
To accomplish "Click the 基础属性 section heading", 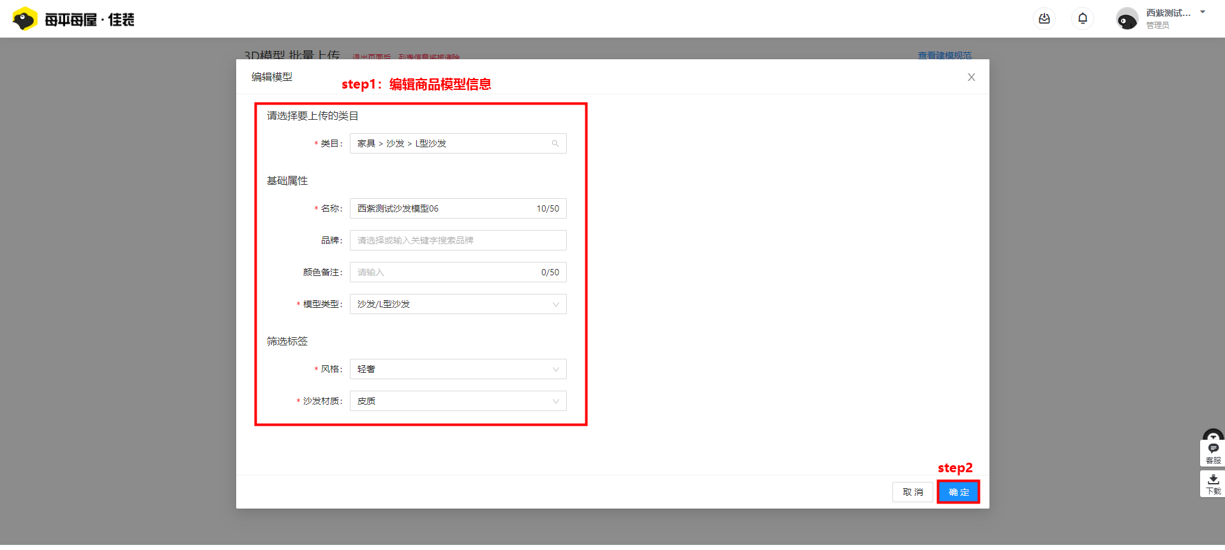I will tap(287, 181).
